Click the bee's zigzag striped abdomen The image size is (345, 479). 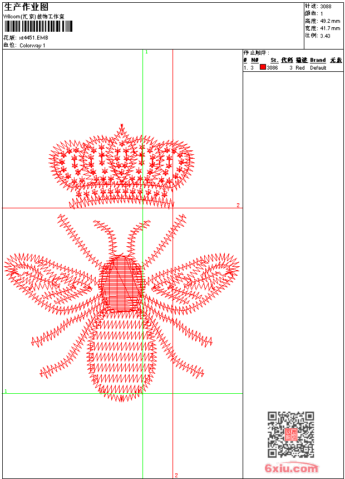(121, 356)
